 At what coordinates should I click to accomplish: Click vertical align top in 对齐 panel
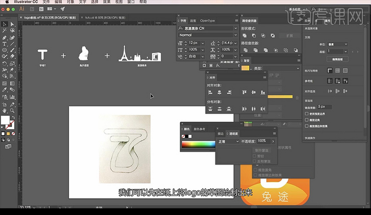tap(244, 92)
